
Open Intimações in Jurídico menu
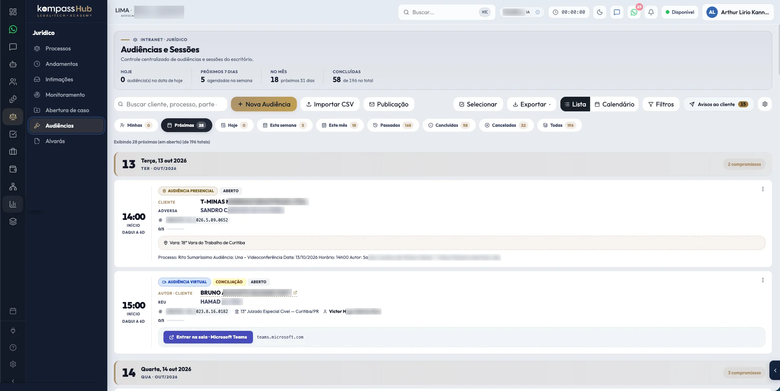(59, 79)
